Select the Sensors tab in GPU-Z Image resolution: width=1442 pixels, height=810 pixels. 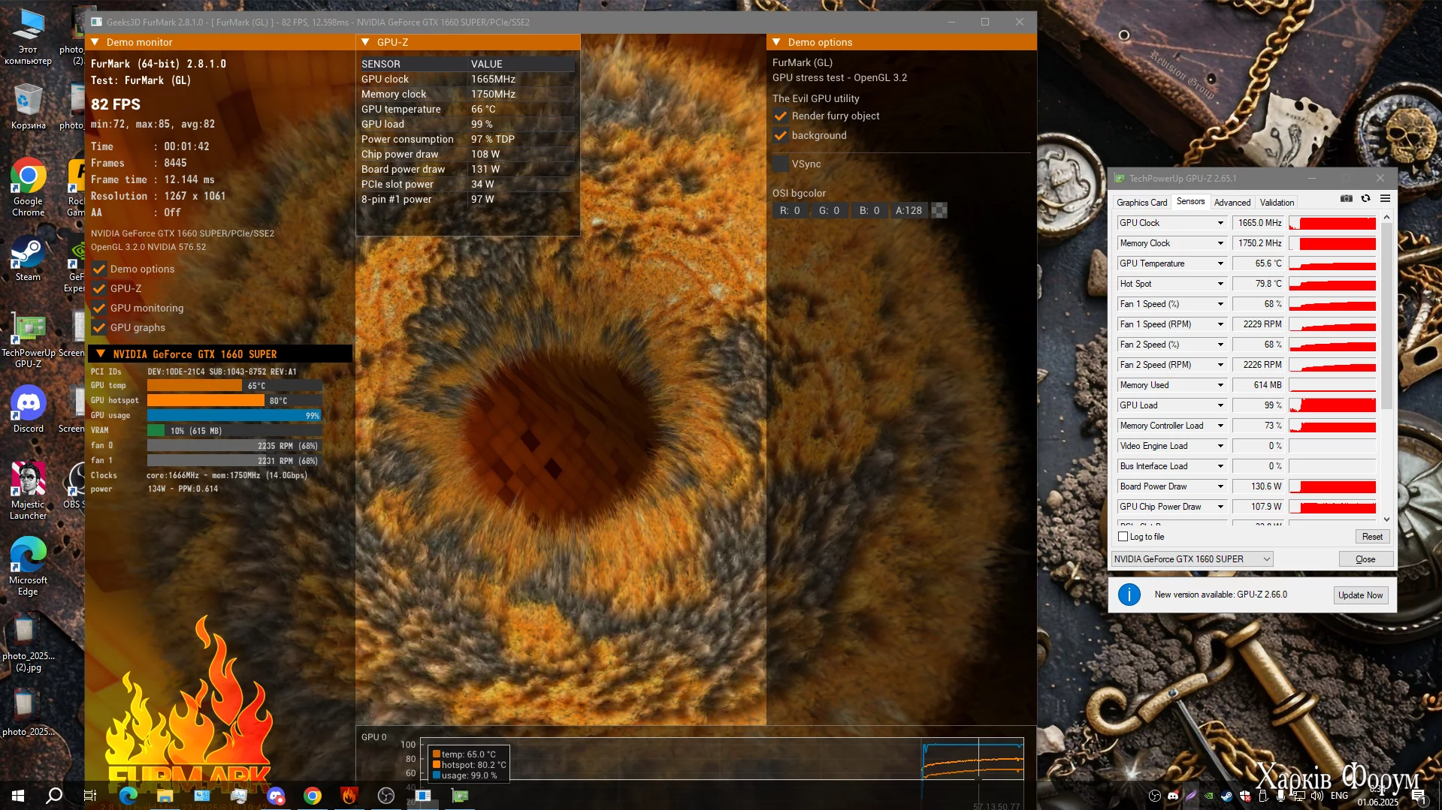[1190, 201]
